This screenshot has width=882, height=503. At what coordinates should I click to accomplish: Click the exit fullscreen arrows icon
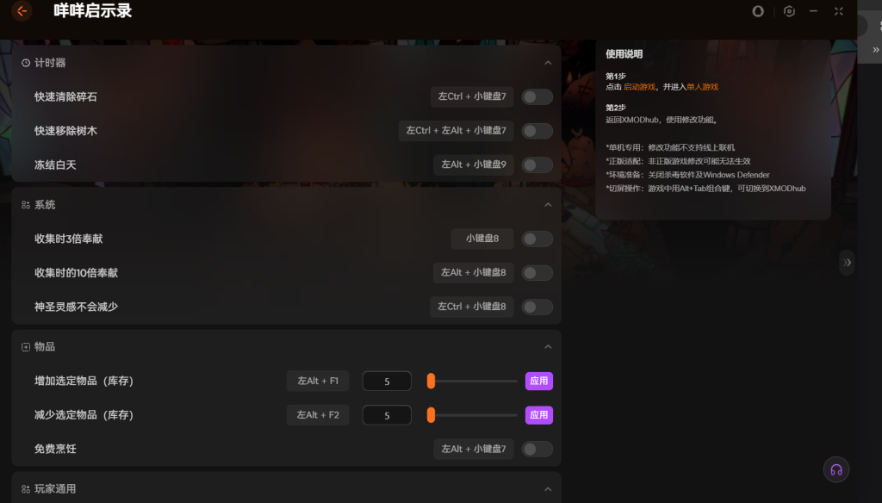(x=838, y=11)
